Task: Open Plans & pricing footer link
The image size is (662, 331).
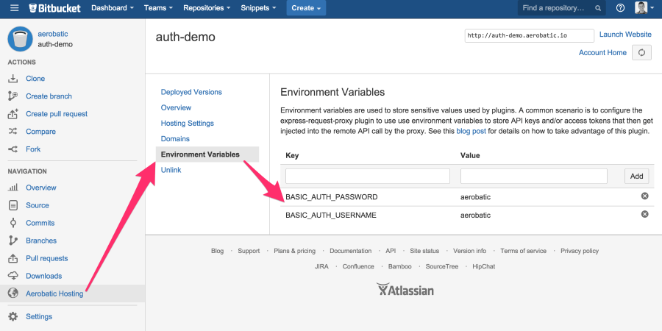Action: tap(295, 251)
